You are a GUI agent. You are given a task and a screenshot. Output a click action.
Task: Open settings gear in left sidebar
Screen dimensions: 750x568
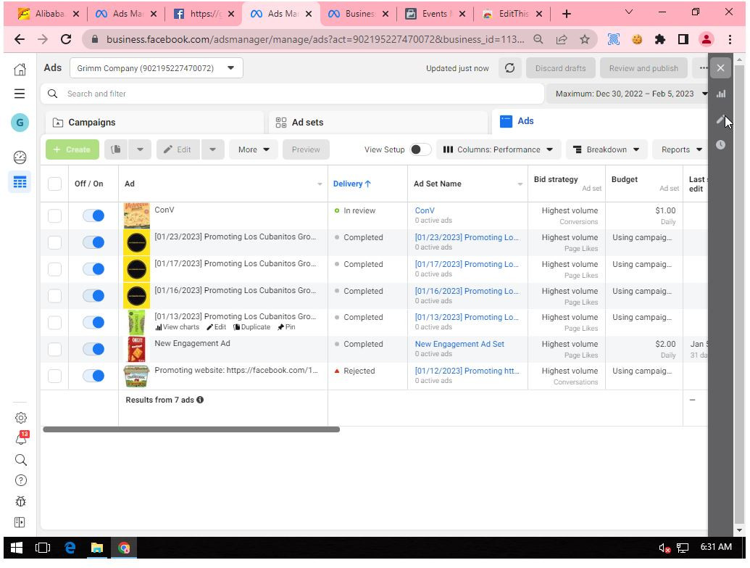click(x=20, y=418)
